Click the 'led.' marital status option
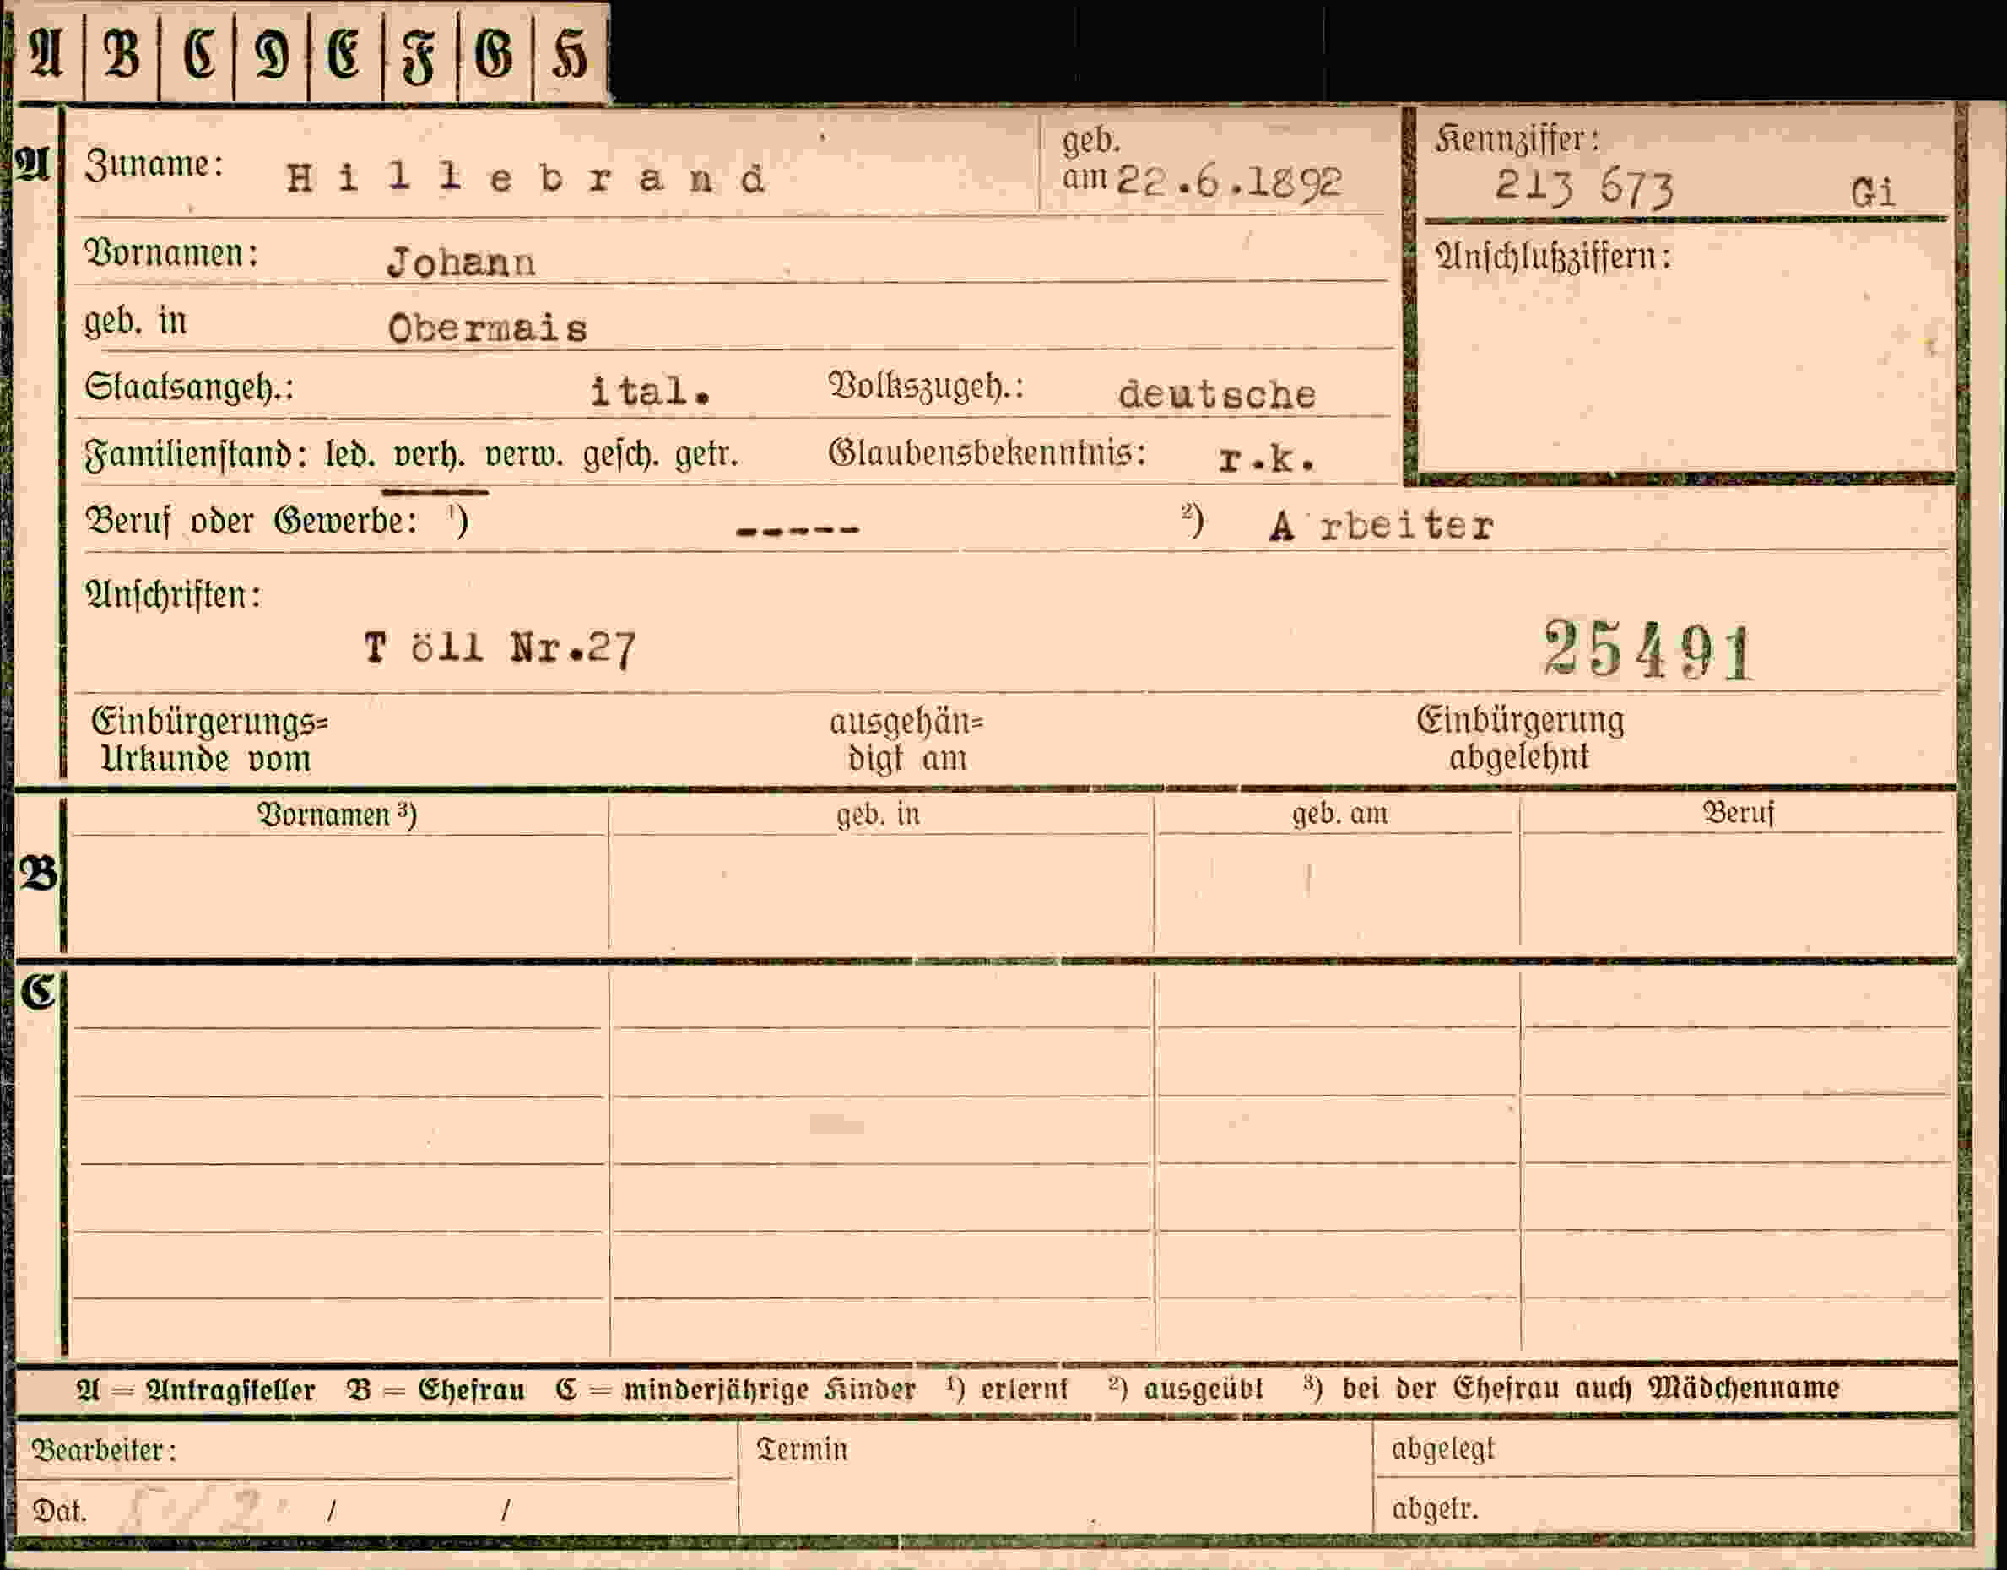This screenshot has width=2007, height=1570. coord(350,454)
